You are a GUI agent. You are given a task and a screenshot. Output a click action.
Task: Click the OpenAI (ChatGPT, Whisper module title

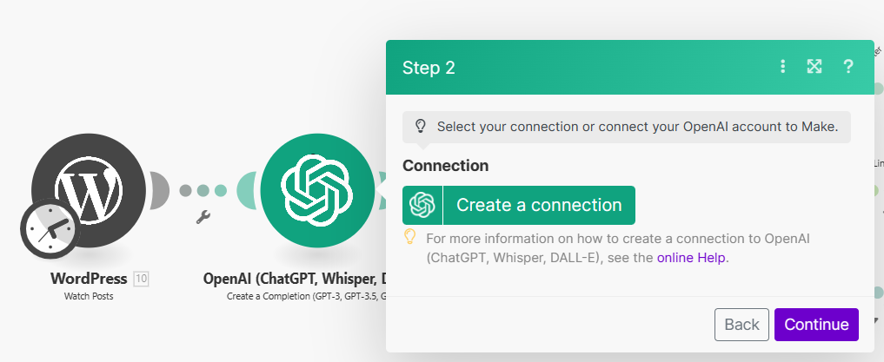[x=295, y=279]
